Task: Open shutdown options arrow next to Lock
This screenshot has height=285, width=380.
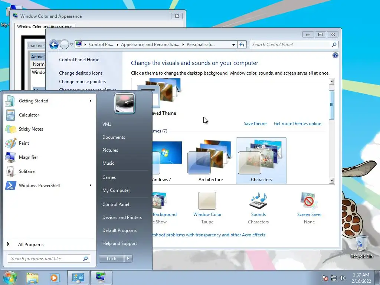Action: pos(128,259)
